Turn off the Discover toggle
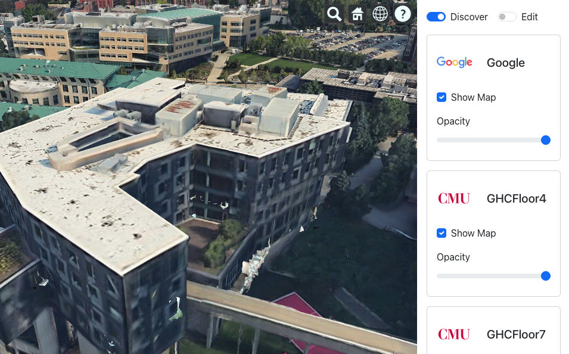This screenshot has width=569, height=354. (436, 17)
